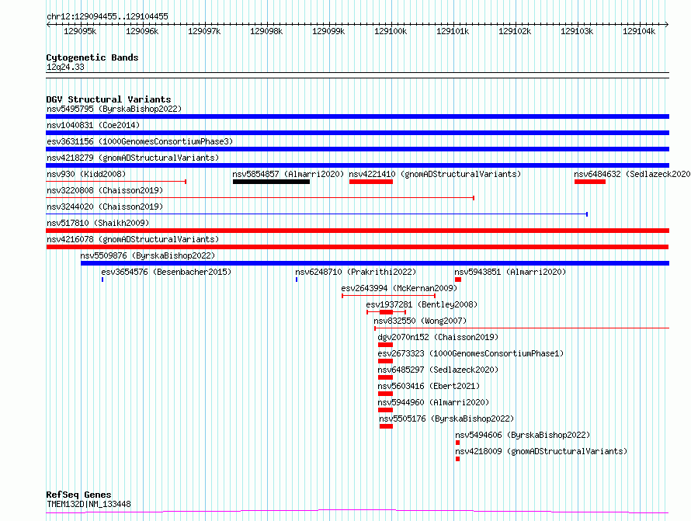Click the black nsv5854857 (Almarri2020) bar
Image resolution: width=691 pixels, height=521 pixels.
[x=271, y=182]
